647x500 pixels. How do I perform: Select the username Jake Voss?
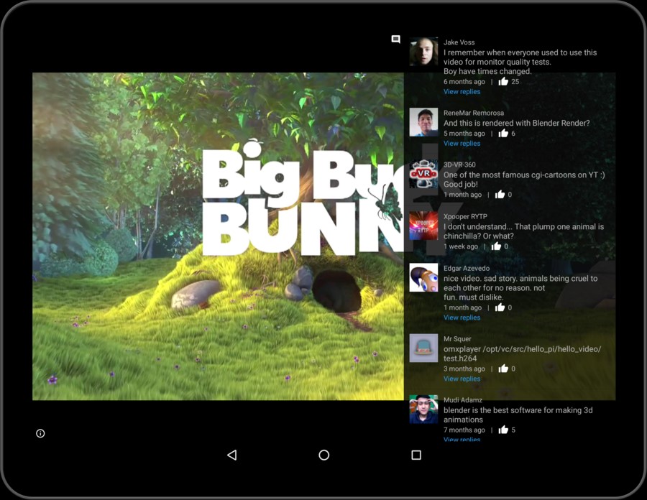click(459, 42)
